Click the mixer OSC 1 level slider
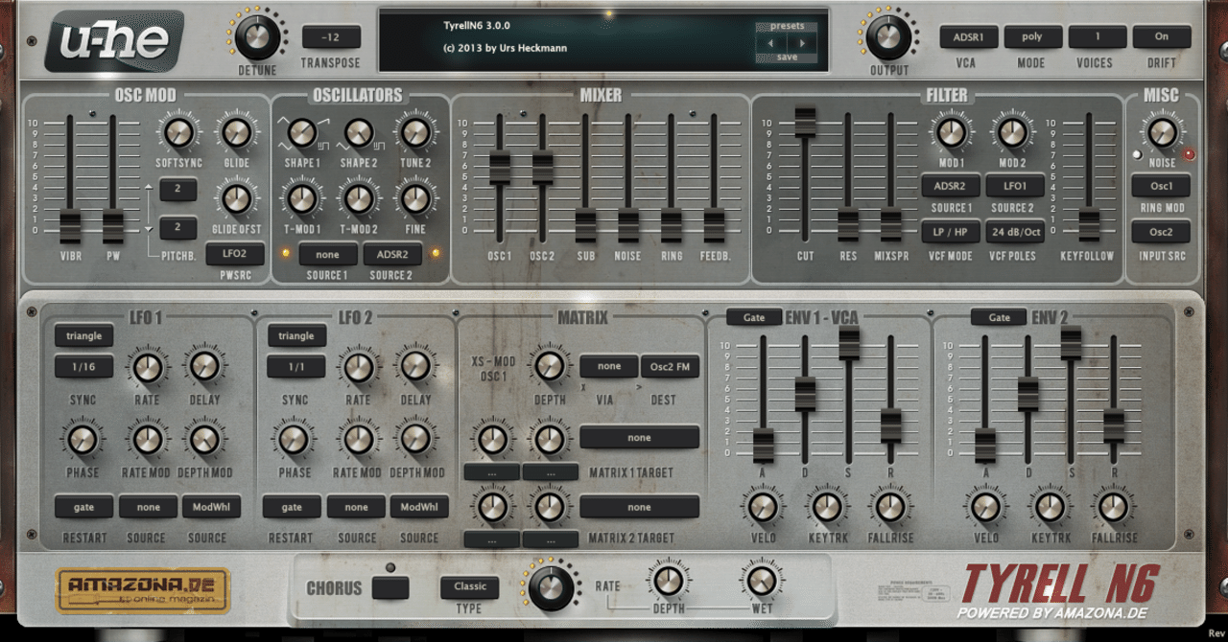This screenshot has width=1228, height=642. [x=500, y=167]
